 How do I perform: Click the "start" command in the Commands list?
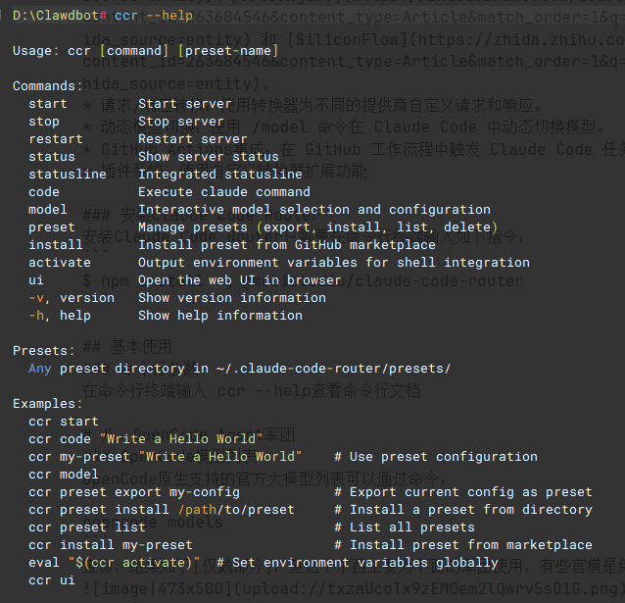click(48, 104)
